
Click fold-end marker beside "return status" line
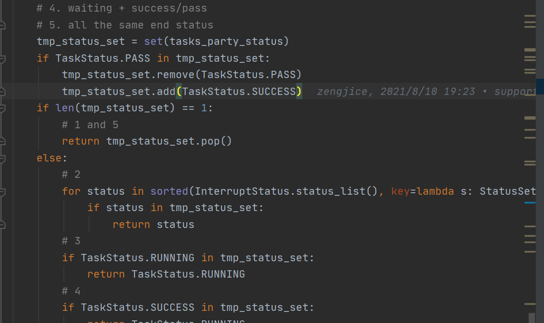coord(2,224)
